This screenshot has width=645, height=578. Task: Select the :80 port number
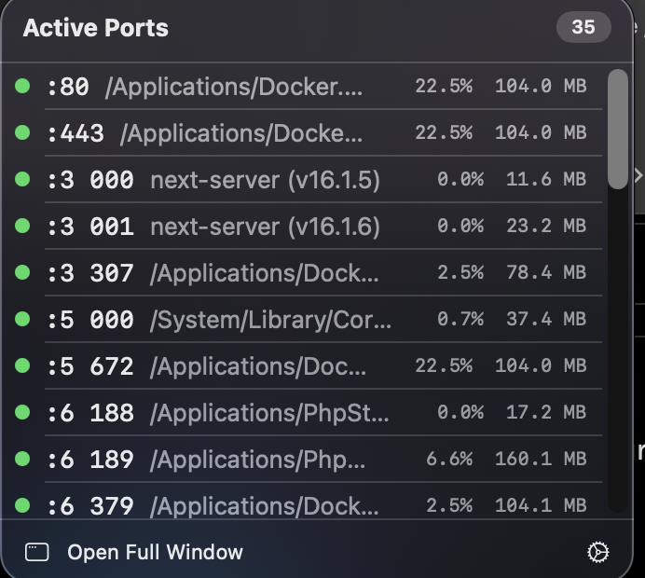coord(68,87)
